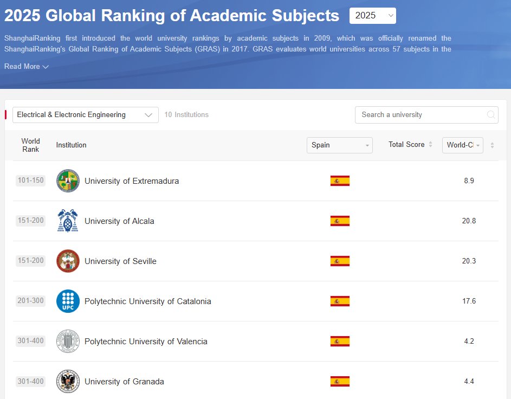Click the UPC logo icon
Screen dimensions: 511x399
(x=68, y=301)
